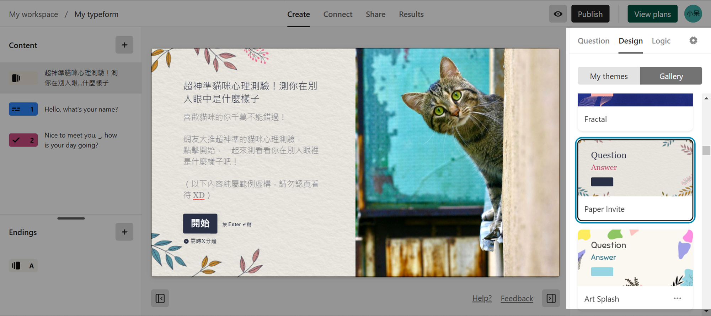The height and width of the screenshot is (316, 711).
Task: Add new content with the plus button
Action: 124,45
